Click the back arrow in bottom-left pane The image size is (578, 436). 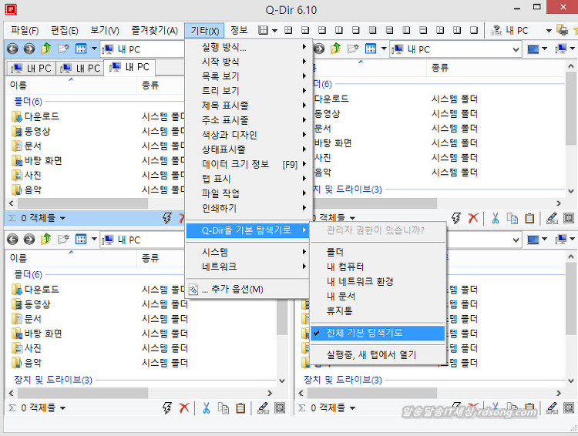coord(12,240)
